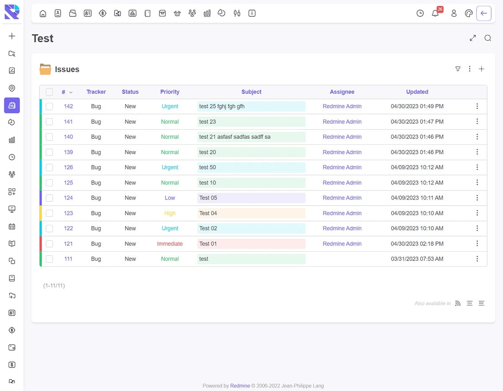Image resolution: width=503 pixels, height=391 pixels.
Task: Check the box for issue 141
Action: [x=49, y=122]
